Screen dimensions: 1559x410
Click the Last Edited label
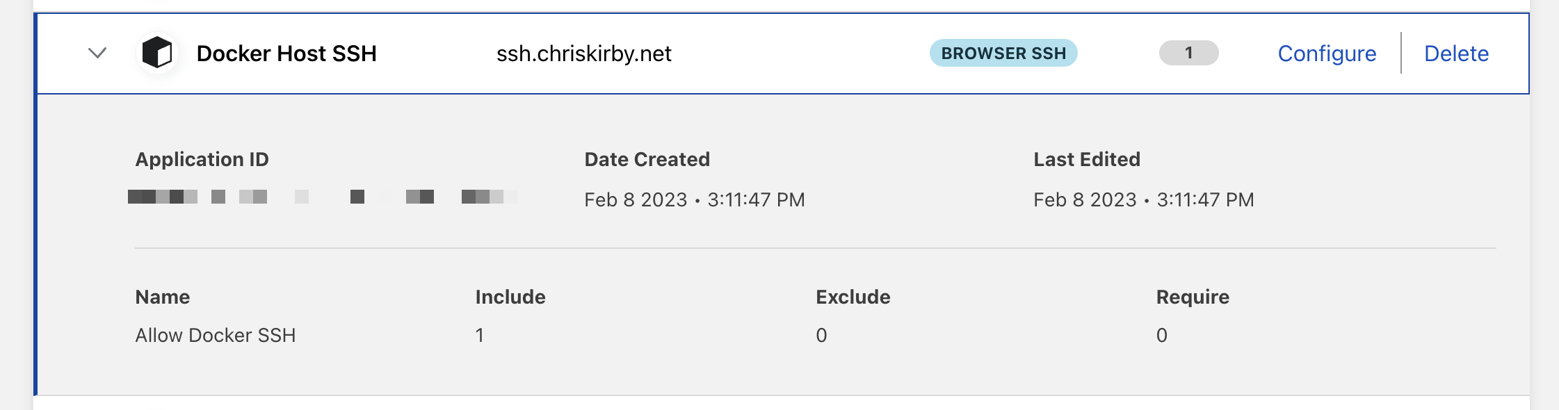[1086, 159]
